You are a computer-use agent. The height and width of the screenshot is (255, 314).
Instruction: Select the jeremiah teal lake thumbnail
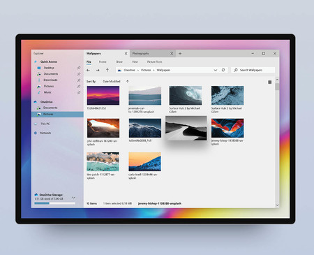[x=145, y=96]
